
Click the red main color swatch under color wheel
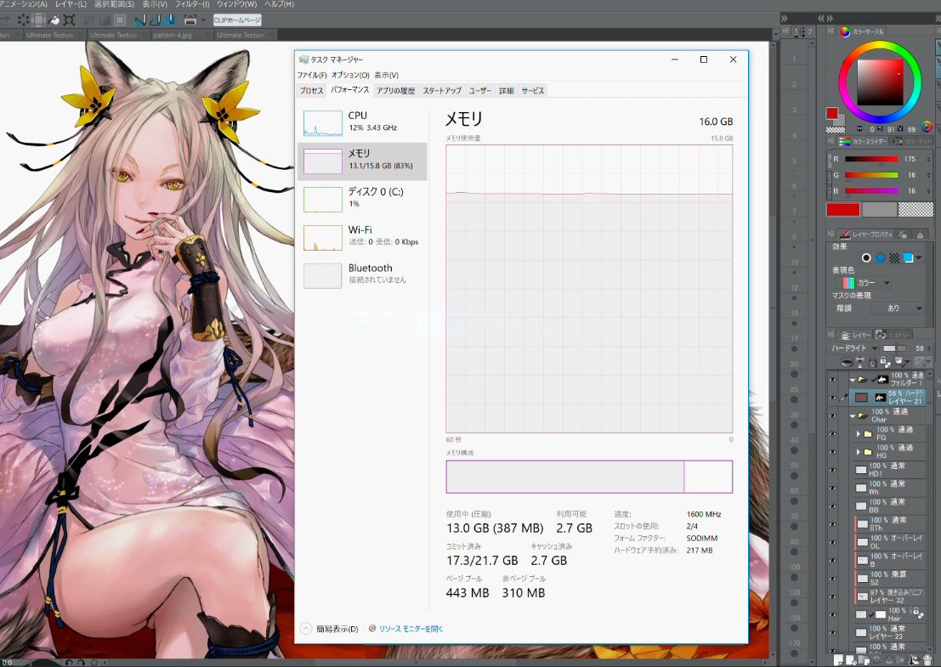(832, 113)
